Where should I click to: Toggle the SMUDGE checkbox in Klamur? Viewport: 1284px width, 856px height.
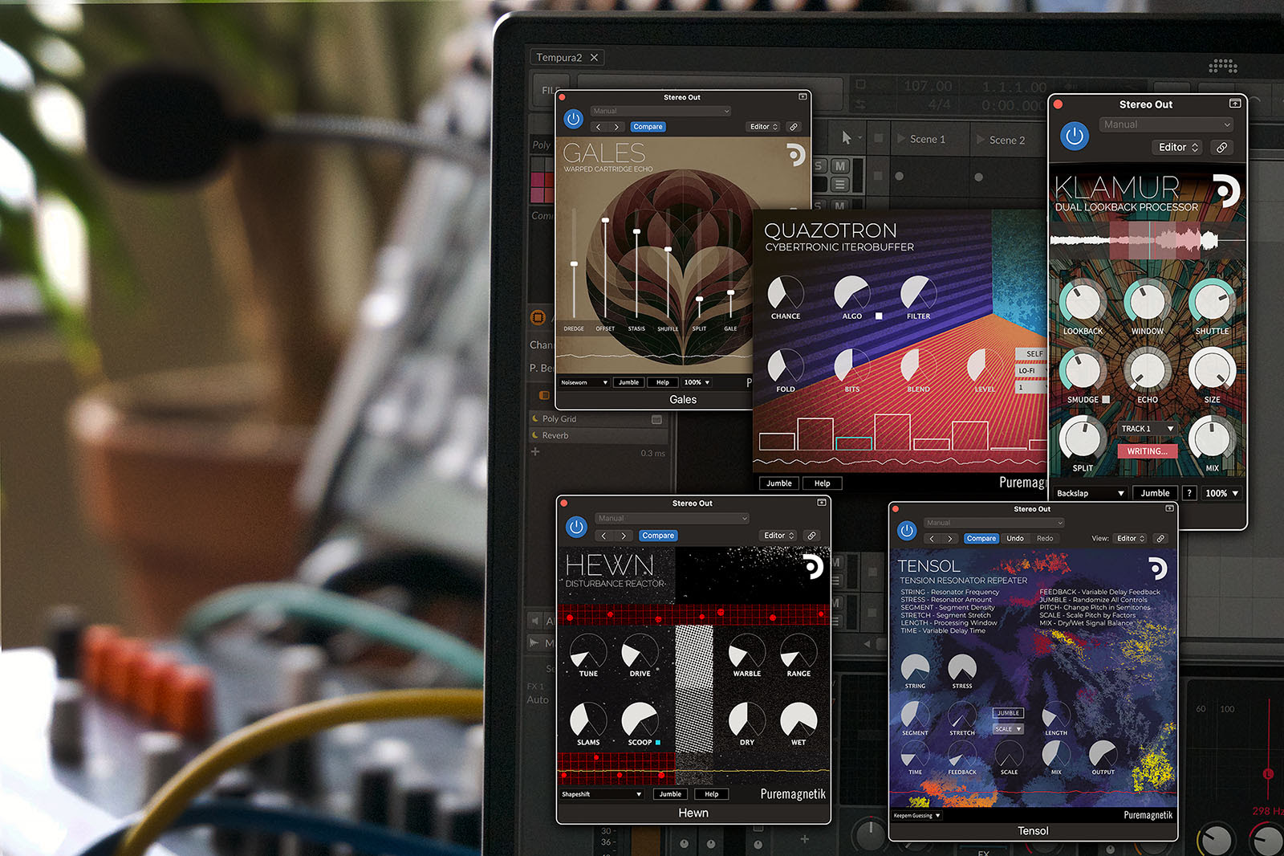tap(1106, 399)
